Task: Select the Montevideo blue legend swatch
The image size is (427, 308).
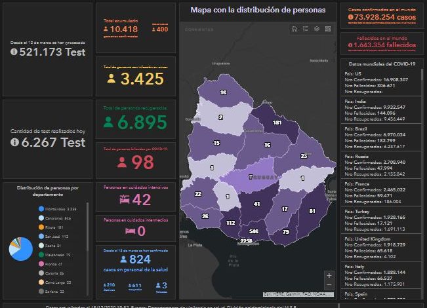Action: tap(41, 208)
